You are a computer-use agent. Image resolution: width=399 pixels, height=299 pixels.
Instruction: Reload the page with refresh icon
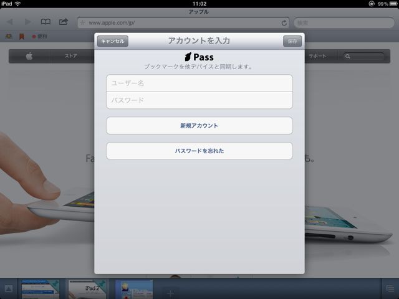(x=284, y=23)
